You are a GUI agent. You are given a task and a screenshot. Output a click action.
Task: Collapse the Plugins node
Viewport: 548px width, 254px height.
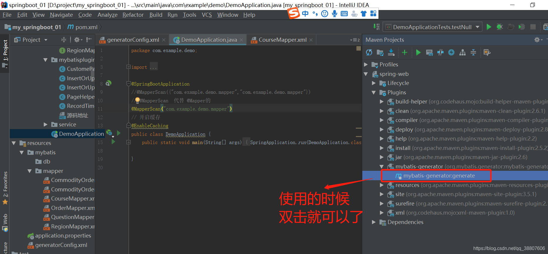point(374,92)
